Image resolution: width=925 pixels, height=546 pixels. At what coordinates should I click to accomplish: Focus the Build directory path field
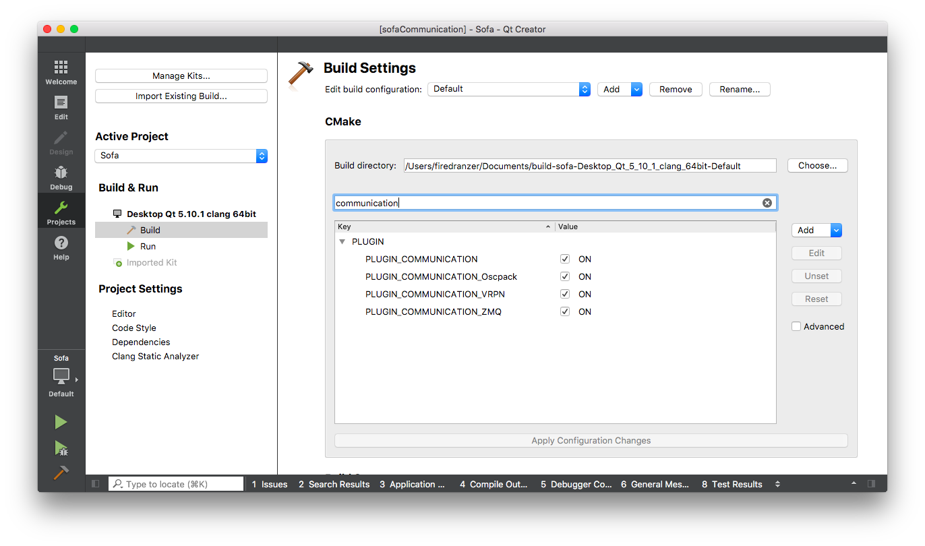click(x=590, y=166)
